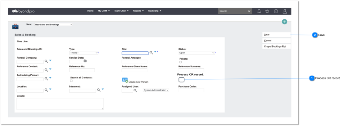
Task: Expand the blue arrow beside Reference Contact
Action: pos(50,69)
